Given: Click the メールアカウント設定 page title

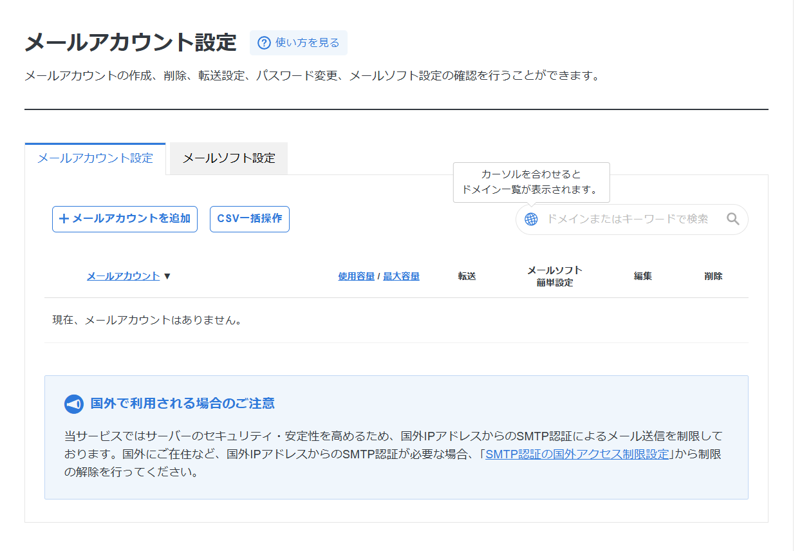Looking at the screenshot, I should click(131, 42).
